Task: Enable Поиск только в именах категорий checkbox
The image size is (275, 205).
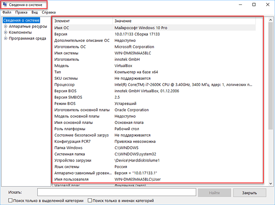Action: click(90, 200)
